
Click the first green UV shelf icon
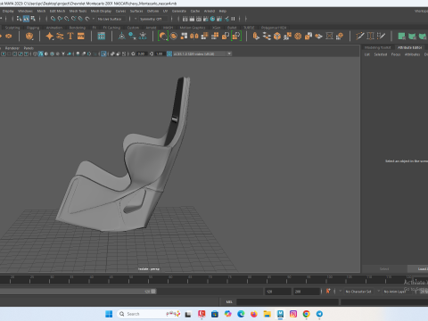[401, 37]
